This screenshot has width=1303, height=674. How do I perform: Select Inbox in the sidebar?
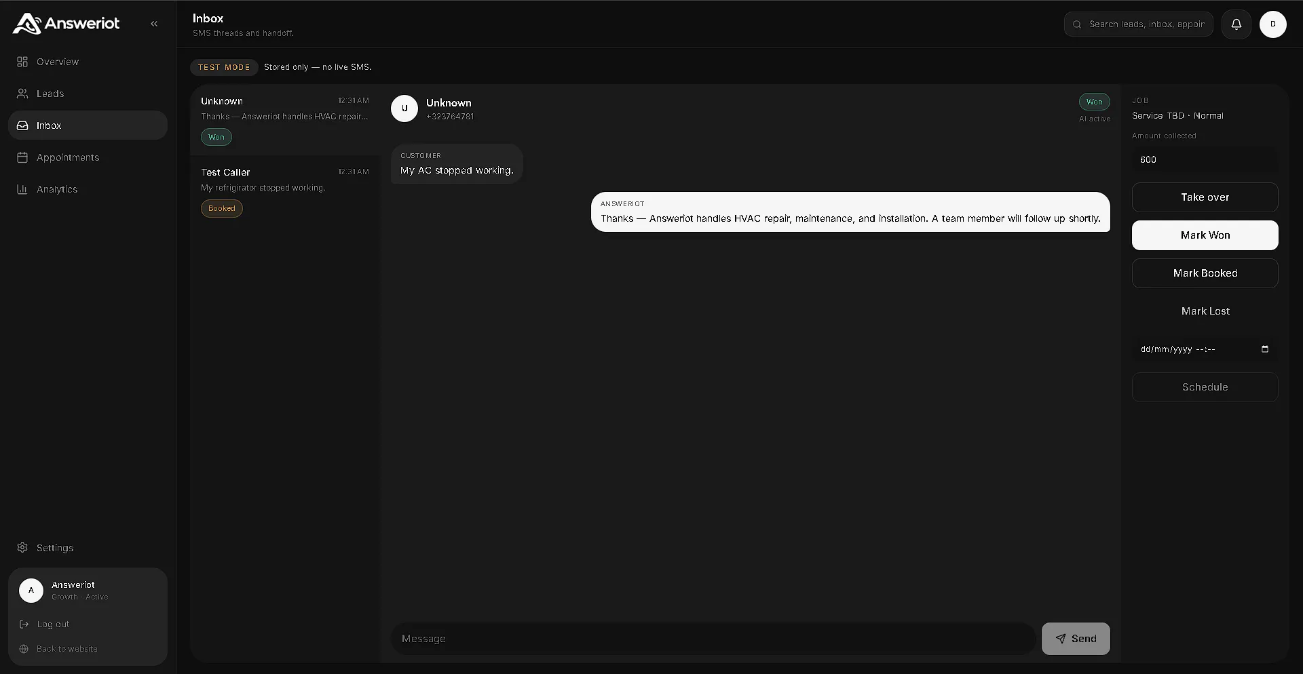click(x=88, y=125)
